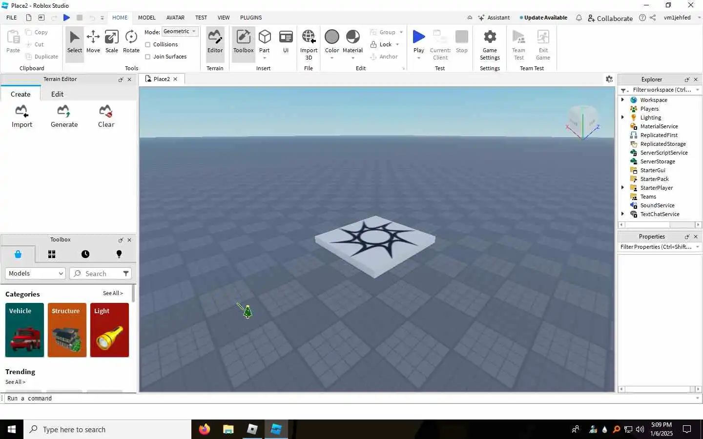The image size is (703, 439).
Task: Switch to the MODEL ribbon tab
Action: coord(146,18)
